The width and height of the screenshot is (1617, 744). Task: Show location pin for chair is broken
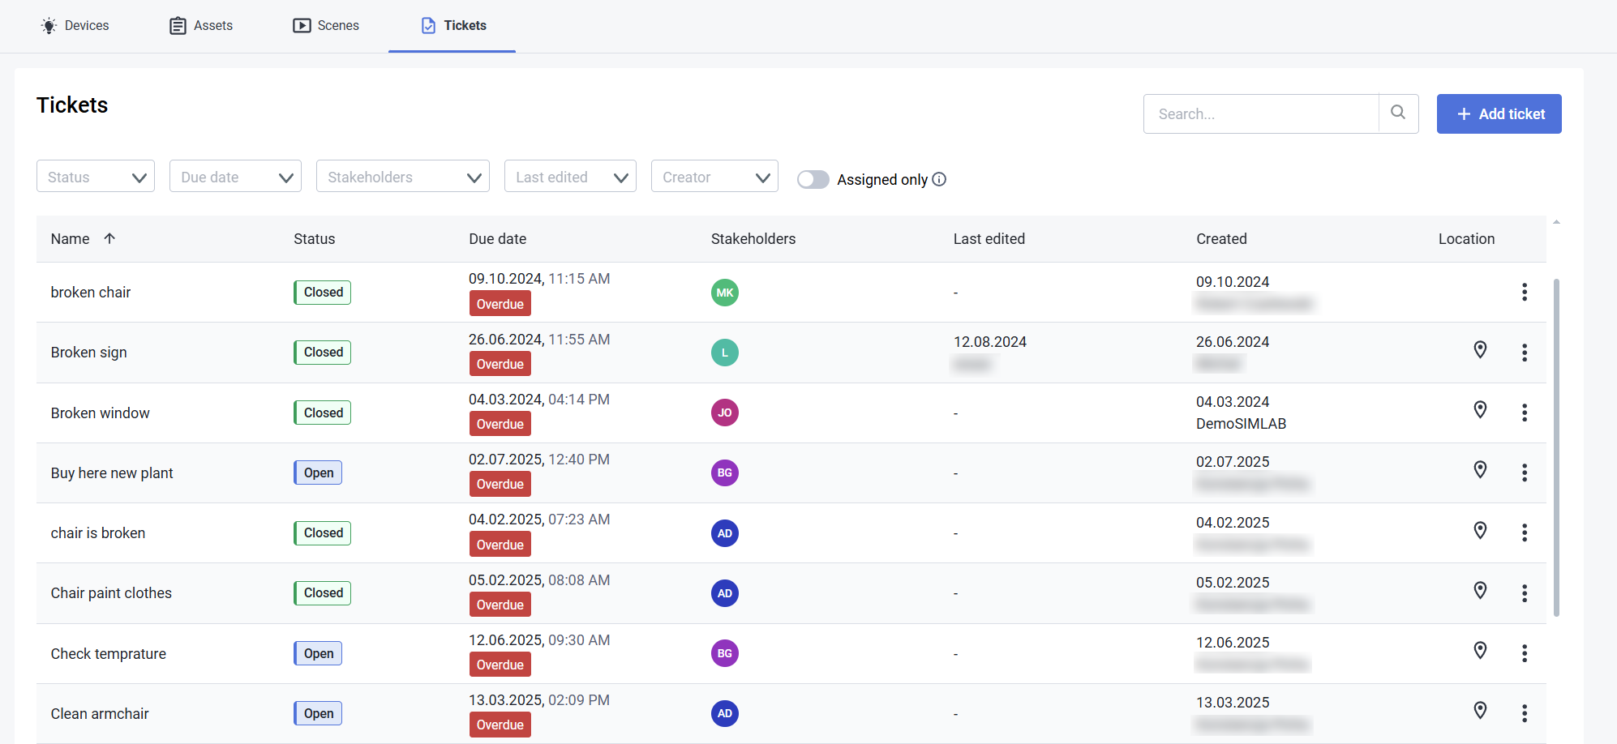1480,530
